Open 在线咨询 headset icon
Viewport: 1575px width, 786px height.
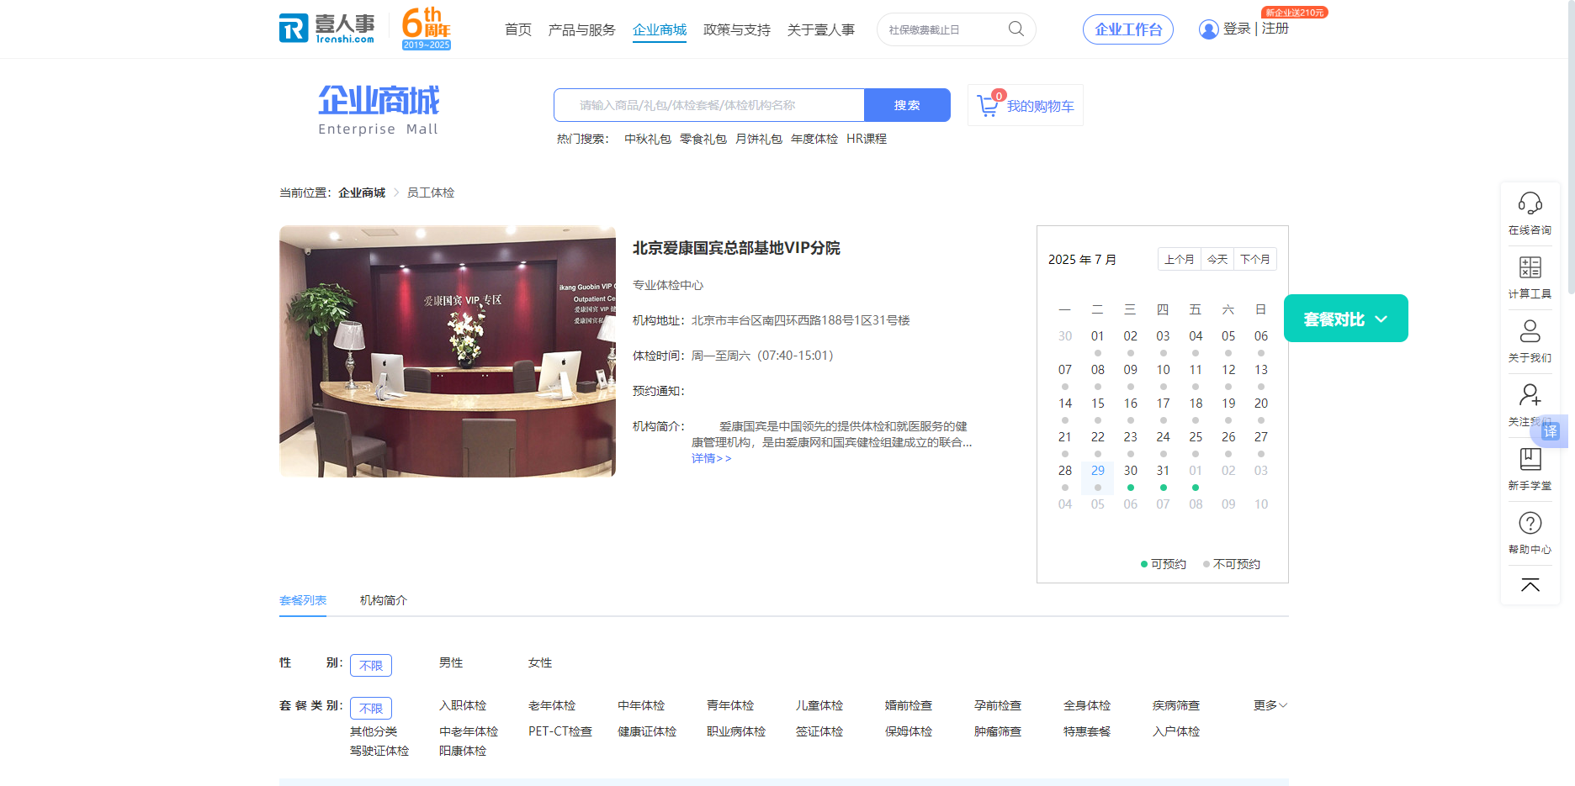pos(1530,203)
